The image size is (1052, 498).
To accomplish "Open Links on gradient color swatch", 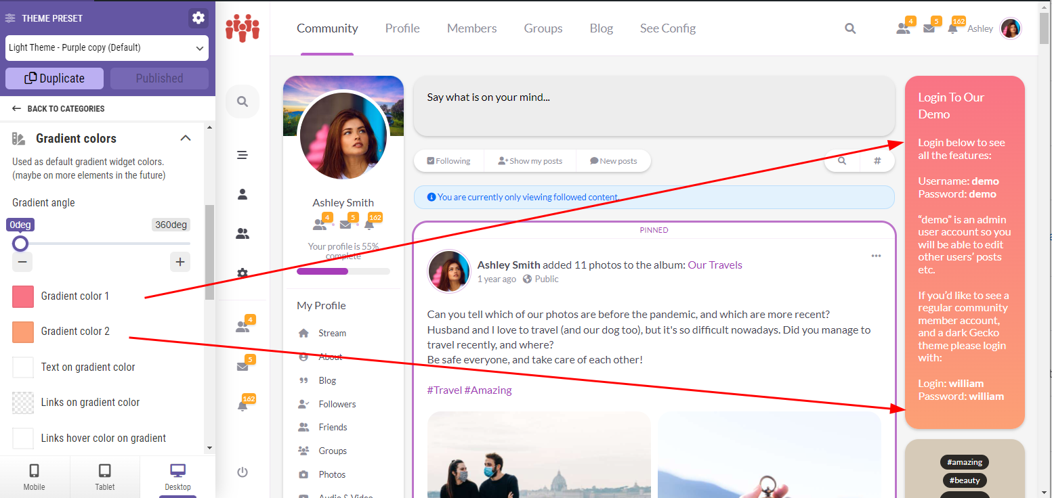I will [23, 403].
